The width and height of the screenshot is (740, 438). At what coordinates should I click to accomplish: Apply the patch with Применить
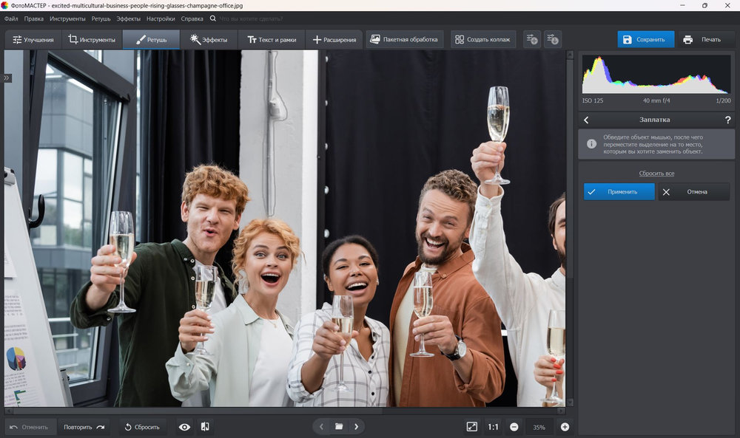[619, 192]
